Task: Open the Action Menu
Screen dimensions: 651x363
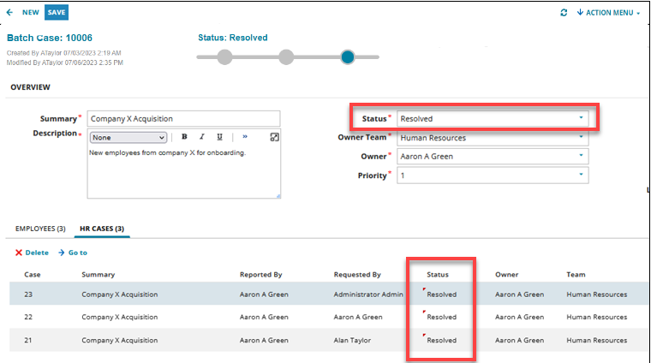Action: (608, 13)
